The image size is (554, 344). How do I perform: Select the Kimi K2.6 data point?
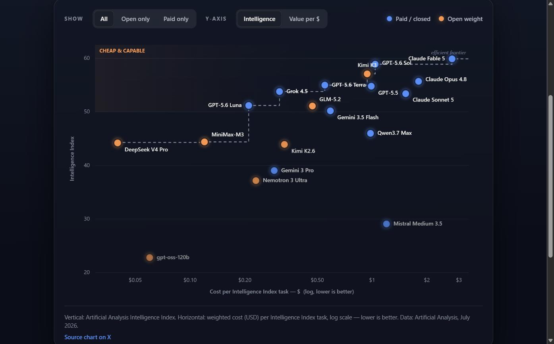(284, 144)
